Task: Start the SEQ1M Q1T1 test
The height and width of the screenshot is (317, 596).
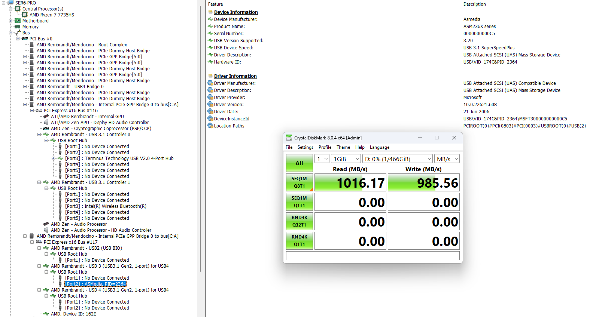Action: click(299, 202)
